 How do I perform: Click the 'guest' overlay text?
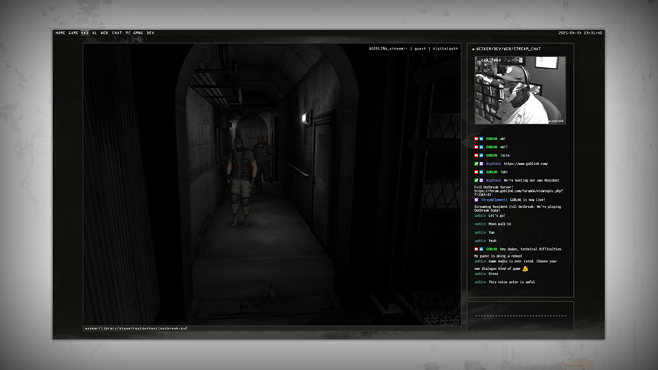[x=420, y=49]
